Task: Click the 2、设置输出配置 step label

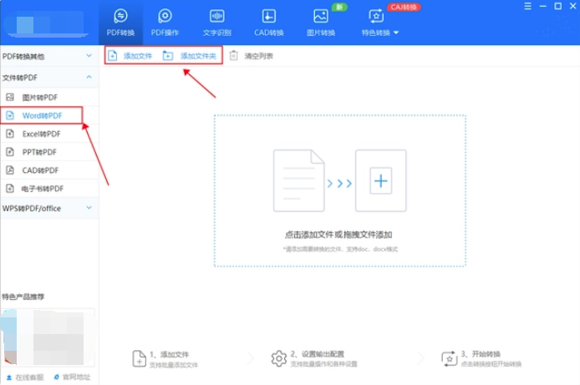Action: click(318, 354)
